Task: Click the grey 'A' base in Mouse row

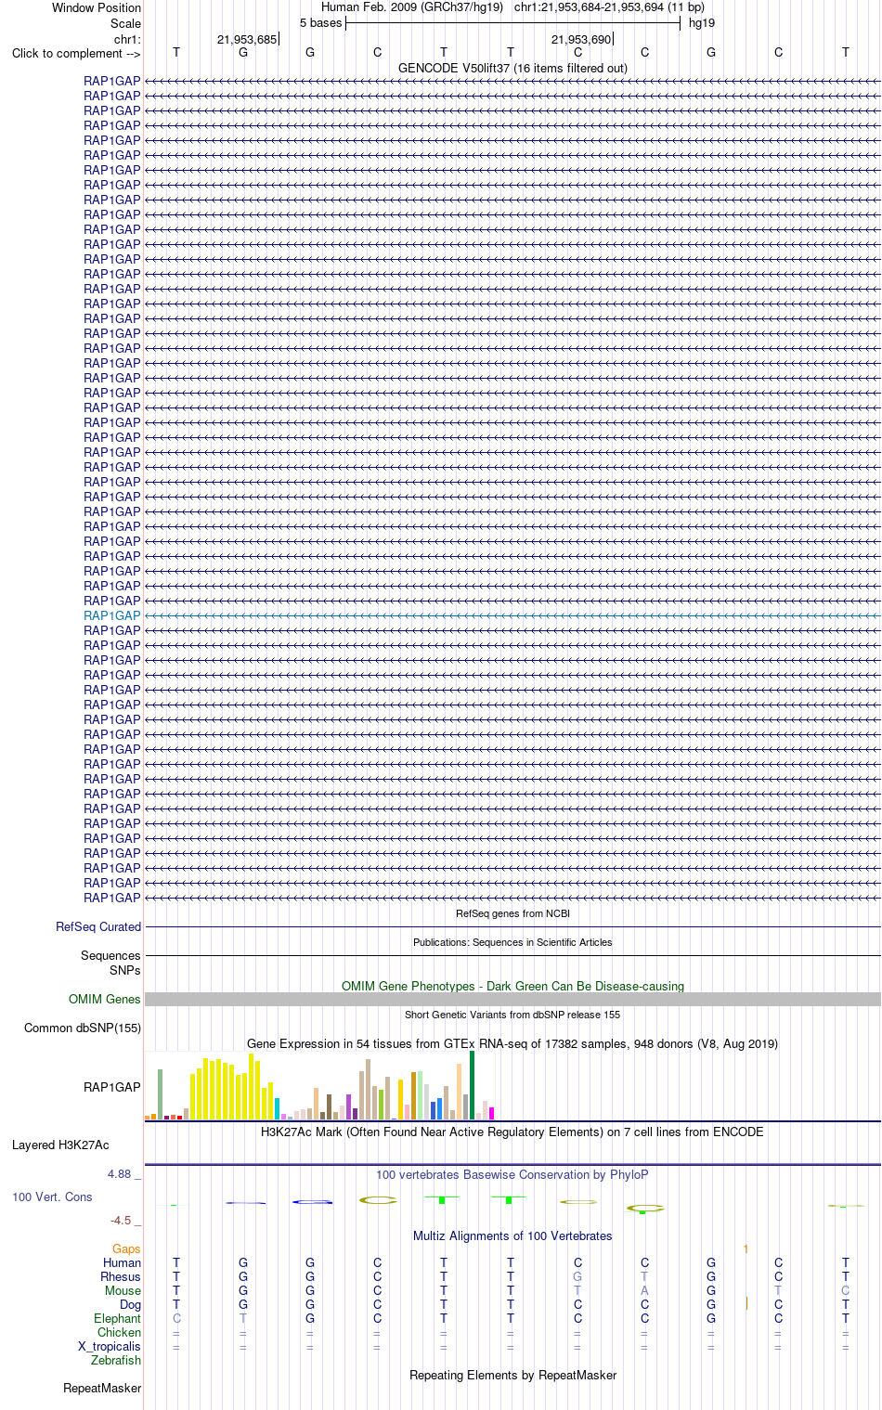Action: pos(644,1290)
